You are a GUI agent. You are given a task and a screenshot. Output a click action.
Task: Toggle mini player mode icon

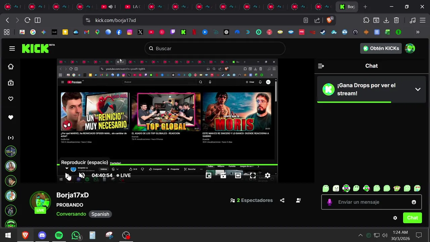click(x=208, y=175)
